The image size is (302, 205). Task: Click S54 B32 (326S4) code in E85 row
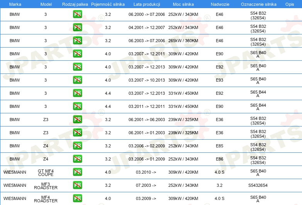(258, 147)
